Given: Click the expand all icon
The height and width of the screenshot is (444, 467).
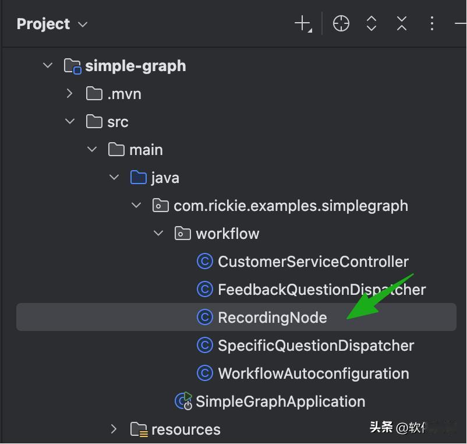Looking at the screenshot, I should (372, 24).
